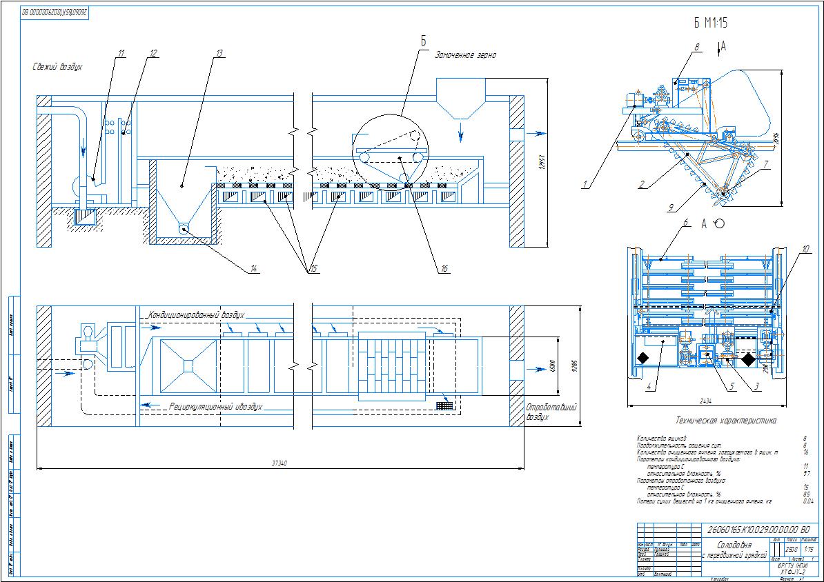Image resolution: width=824 pixels, height=582 pixels.
Task: Click position callout number 14
Action: tap(253, 269)
